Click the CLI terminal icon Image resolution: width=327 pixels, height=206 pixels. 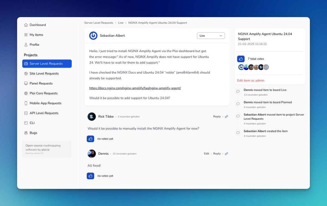pos(26,123)
